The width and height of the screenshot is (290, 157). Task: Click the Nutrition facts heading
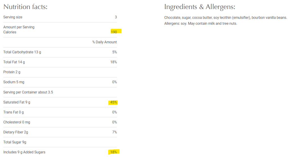tap(25, 7)
